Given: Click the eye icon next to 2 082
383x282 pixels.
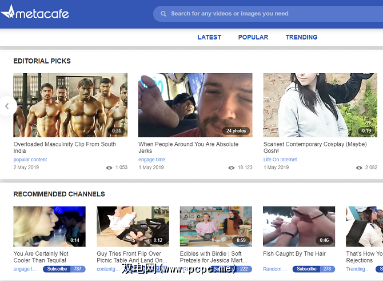Looking at the screenshot, I should click(x=359, y=168).
